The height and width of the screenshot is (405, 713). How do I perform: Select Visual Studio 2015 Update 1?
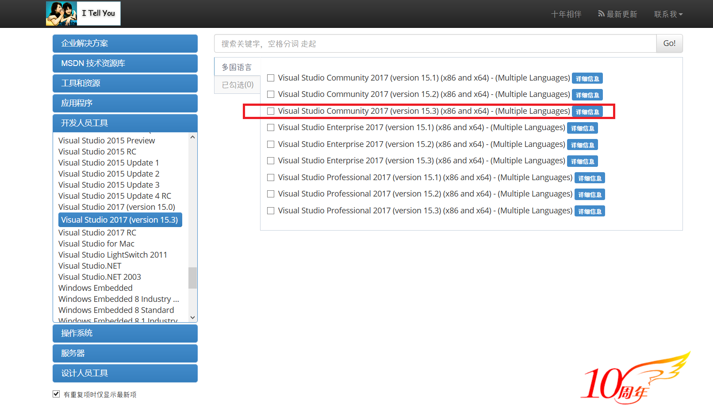pyautogui.click(x=109, y=162)
